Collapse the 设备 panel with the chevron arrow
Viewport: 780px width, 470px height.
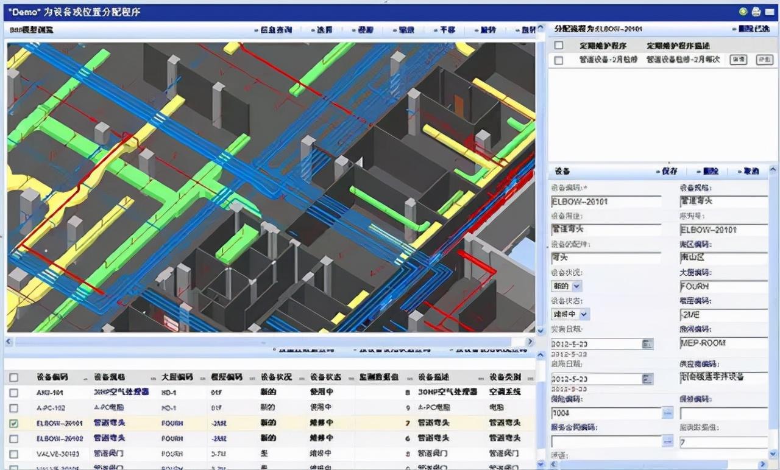pos(772,171)
